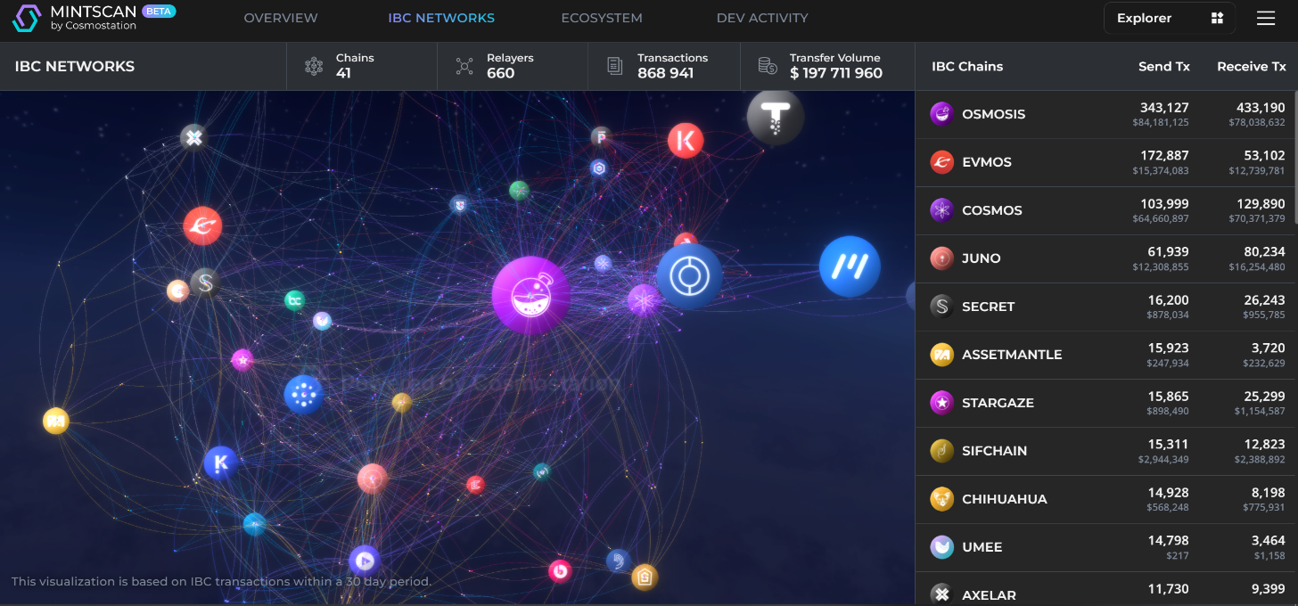The image size is (1298, 606).
Task: Open the Ecosystem tab
Action: (601, 18)
